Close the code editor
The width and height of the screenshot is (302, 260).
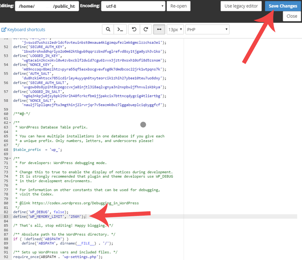coord(292,16)
